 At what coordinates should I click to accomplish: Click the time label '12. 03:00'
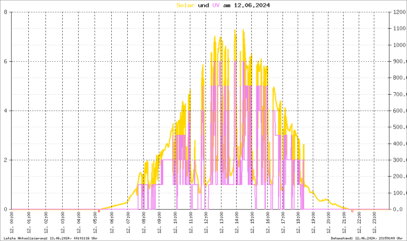pos(63,222)
